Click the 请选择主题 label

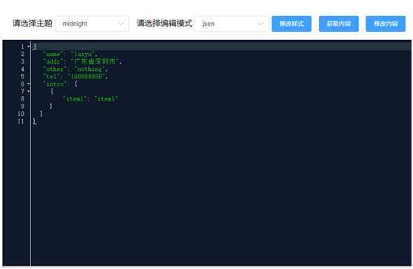pyautogui.click(x=32, y=24)
